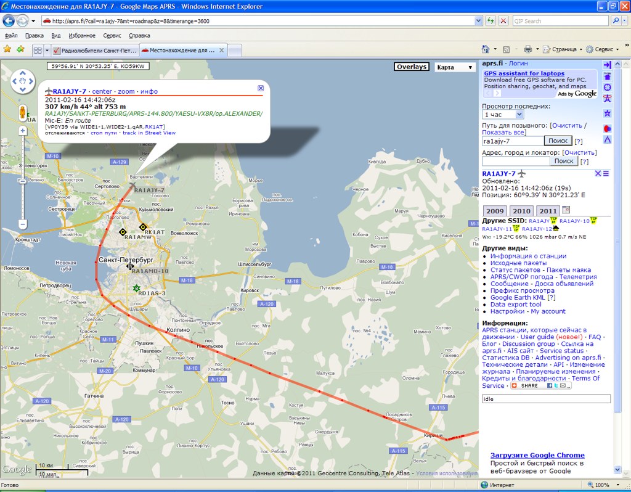The image size is (631, 492).
Task: Click the list icon next to RA1AJY-7
Action: (606, 174)
